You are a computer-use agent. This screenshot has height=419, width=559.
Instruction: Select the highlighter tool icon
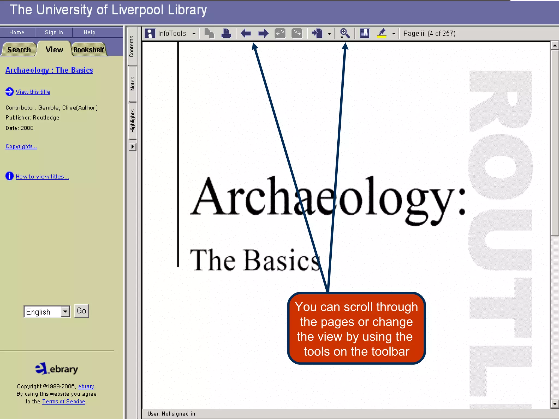point(381,33)
